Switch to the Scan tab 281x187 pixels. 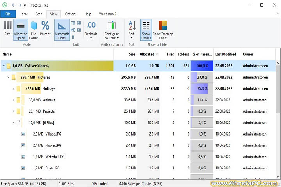(x=39, y=14)
